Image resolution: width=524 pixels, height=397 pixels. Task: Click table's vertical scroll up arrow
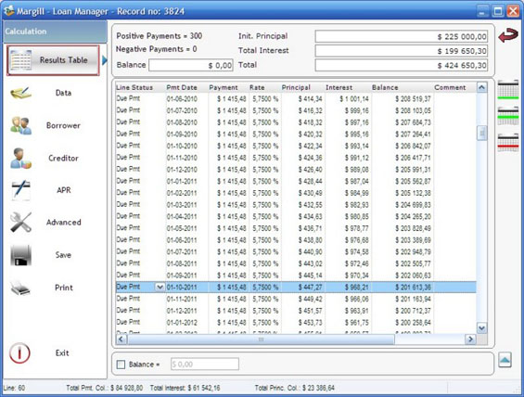pos(481,87)
